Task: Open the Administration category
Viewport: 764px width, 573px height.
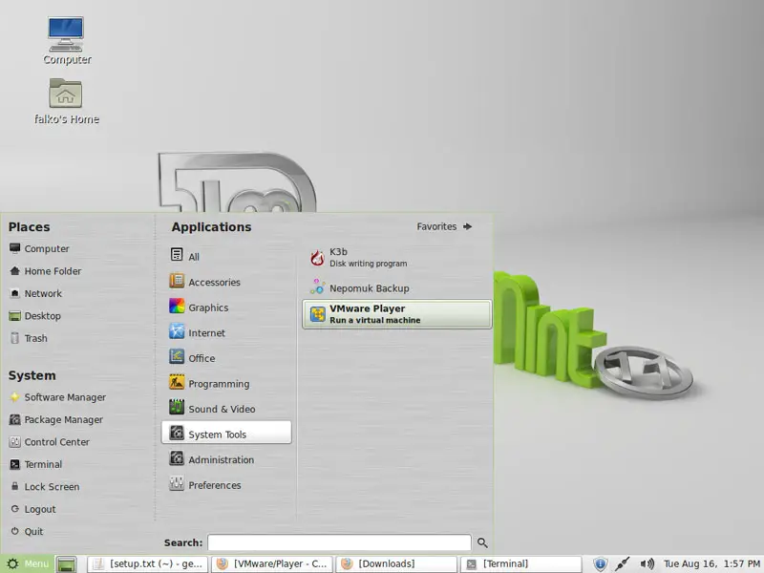Action: click(221, 459)
